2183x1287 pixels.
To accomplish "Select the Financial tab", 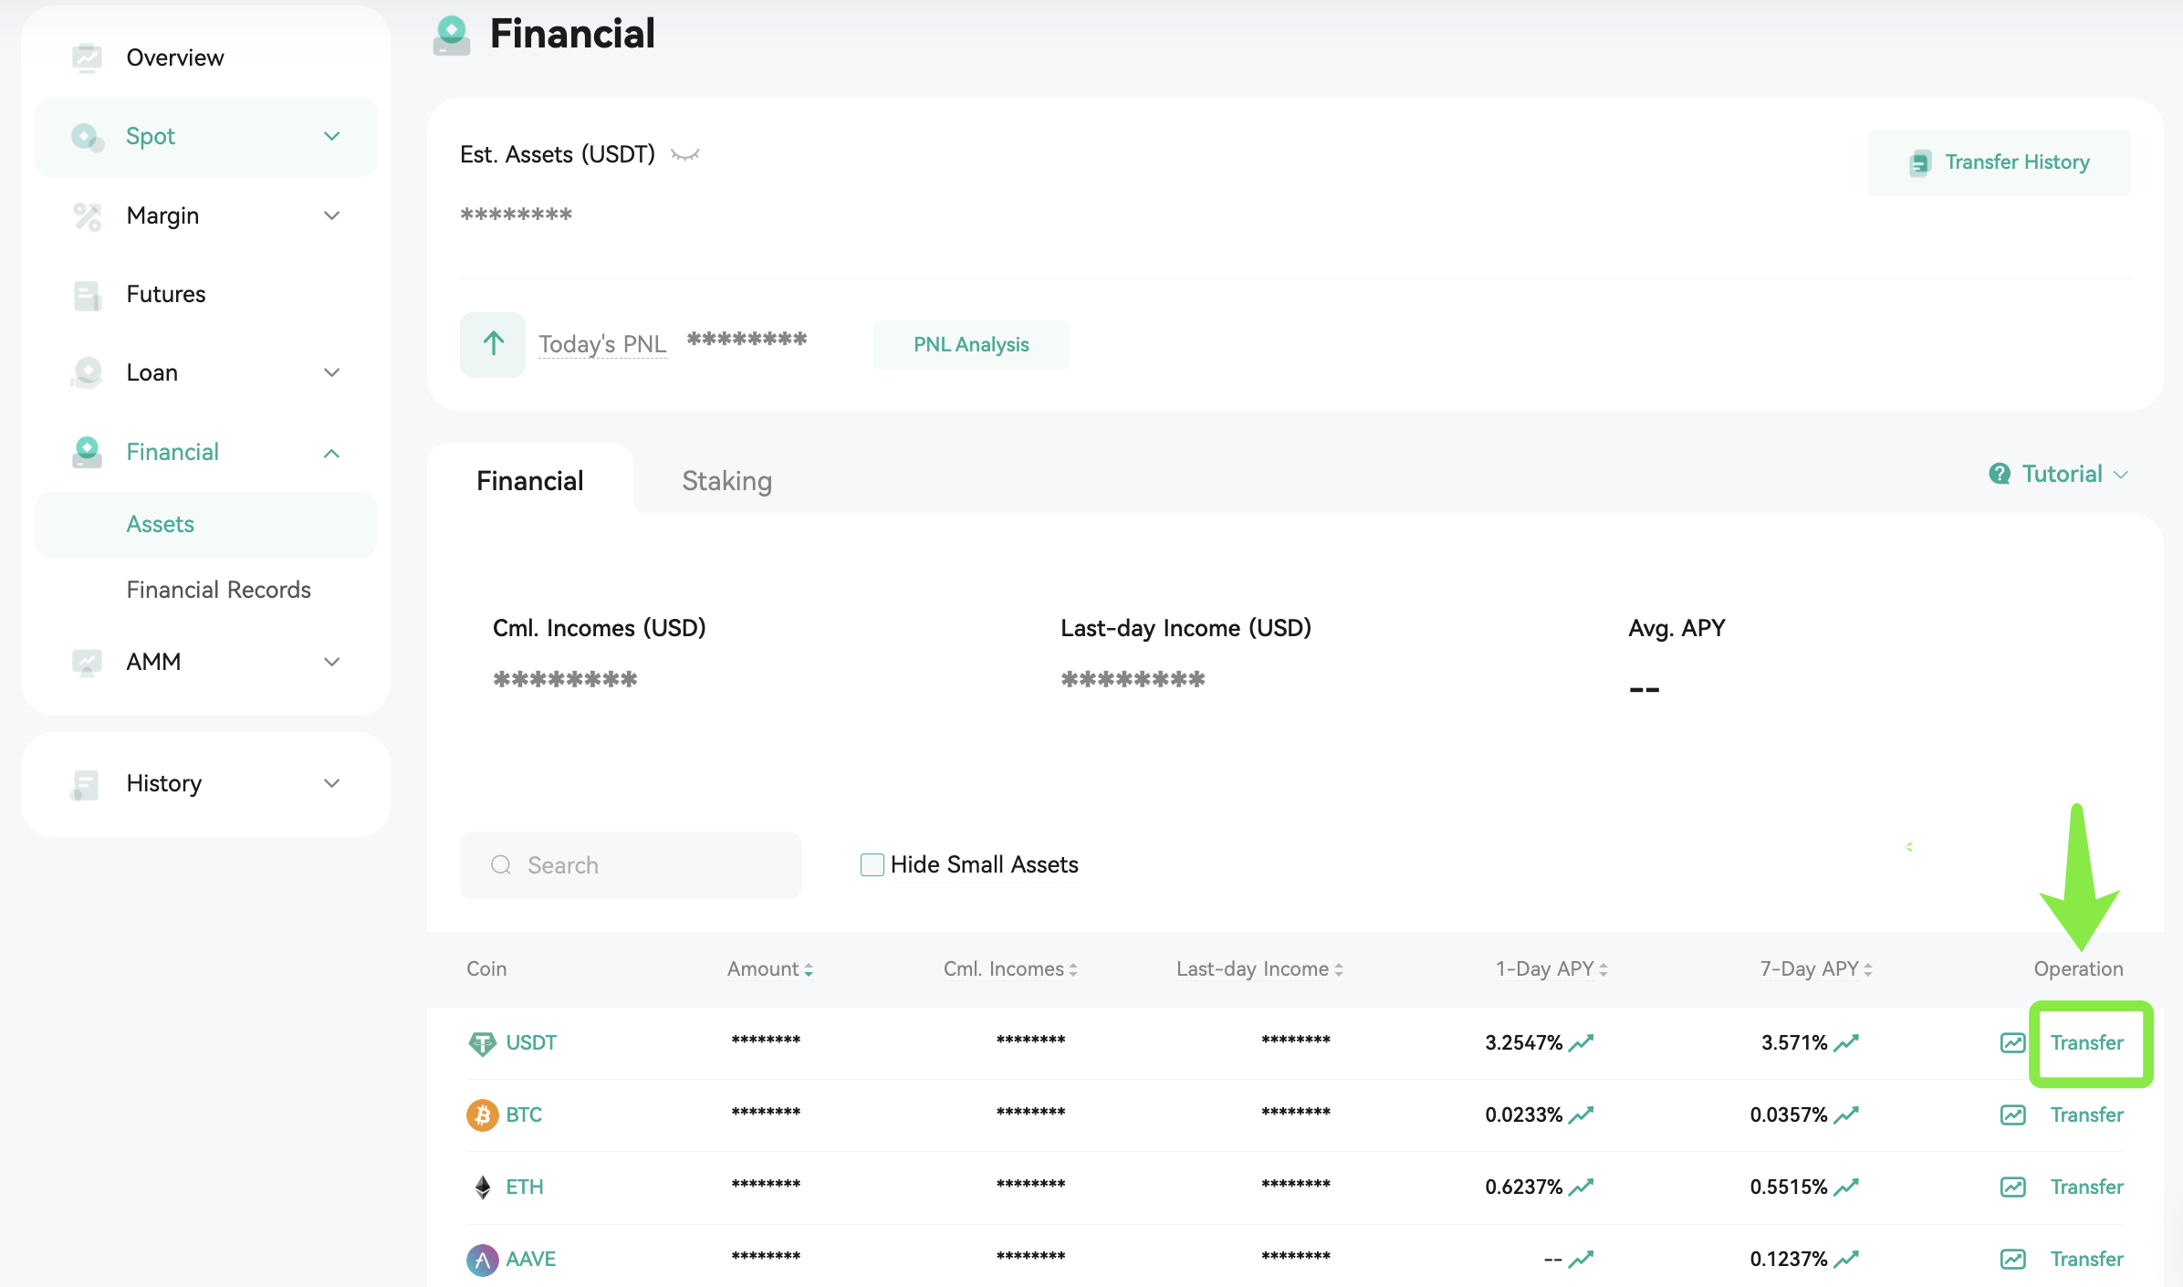I will click(x=529, y=481).
